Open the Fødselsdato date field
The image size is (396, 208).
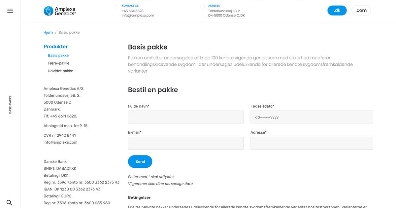click(x=312, y=117)
